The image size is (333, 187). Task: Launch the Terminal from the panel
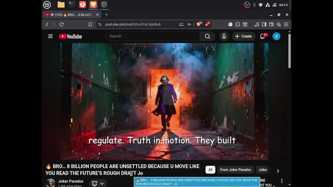(72, 5)
